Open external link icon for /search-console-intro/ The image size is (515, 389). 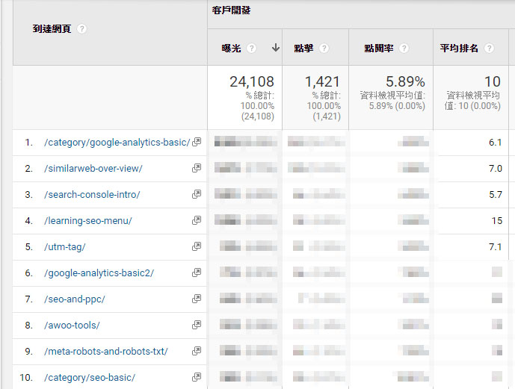(x=197, y=195)
